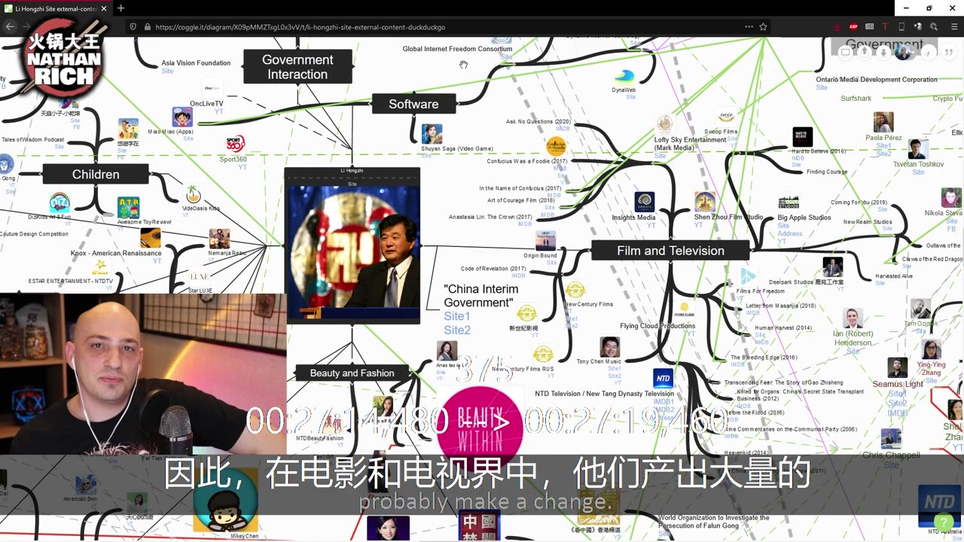Click the VideOasis Kids palm icon

(x=193, y=194)
